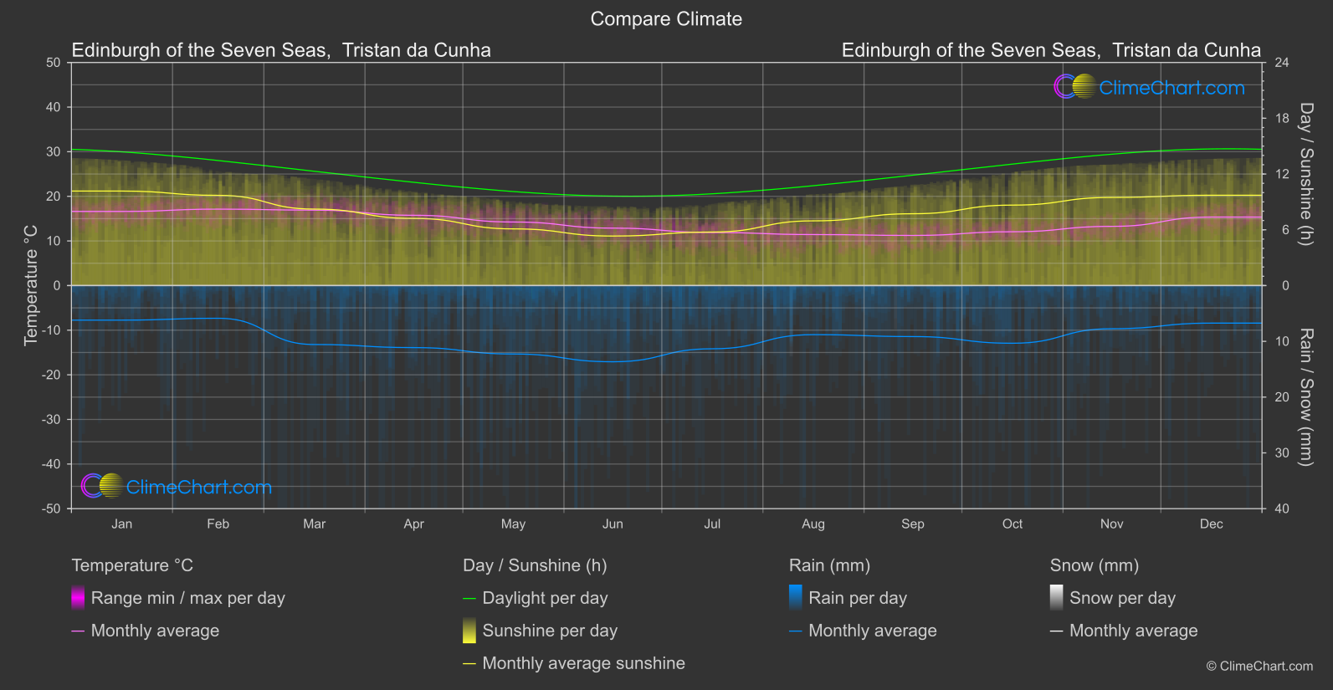Open the ClimeChart.com link at bottom left

(198, 487)
